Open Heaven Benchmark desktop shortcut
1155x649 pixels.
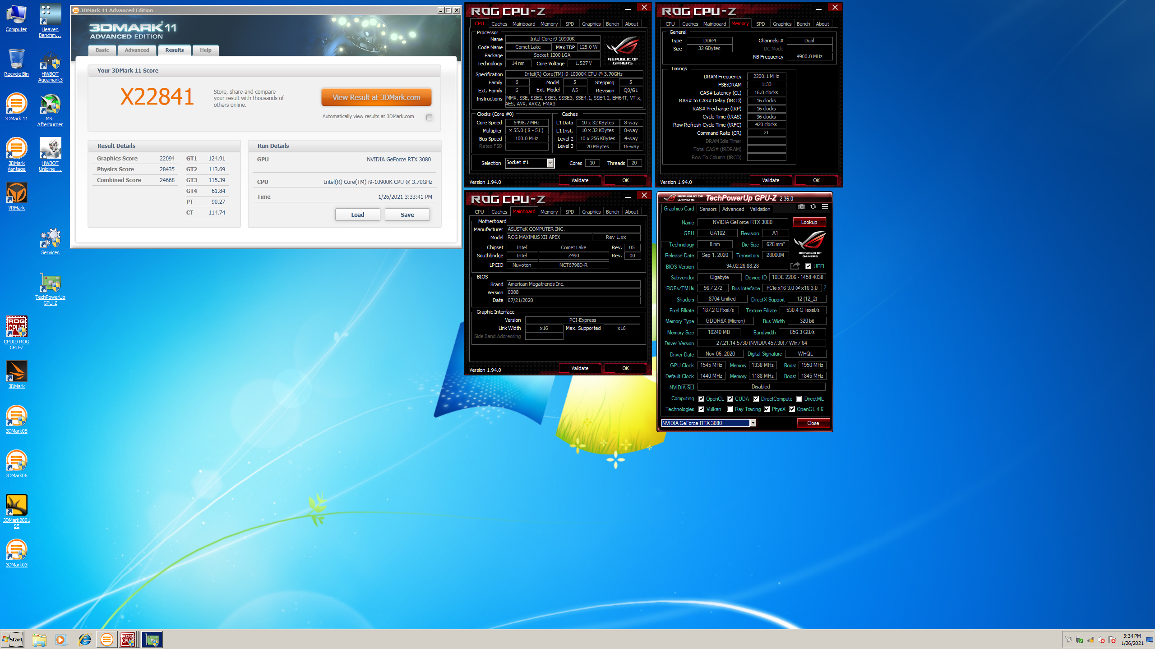[x=50, y=21]
